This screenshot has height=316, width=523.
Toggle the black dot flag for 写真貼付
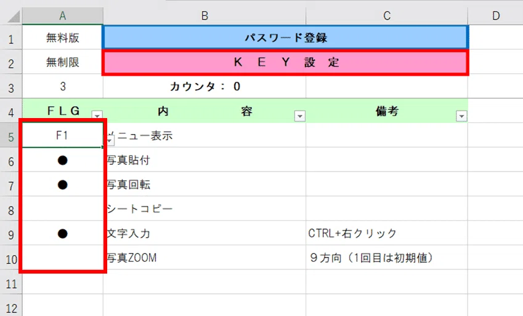[62, 160]
